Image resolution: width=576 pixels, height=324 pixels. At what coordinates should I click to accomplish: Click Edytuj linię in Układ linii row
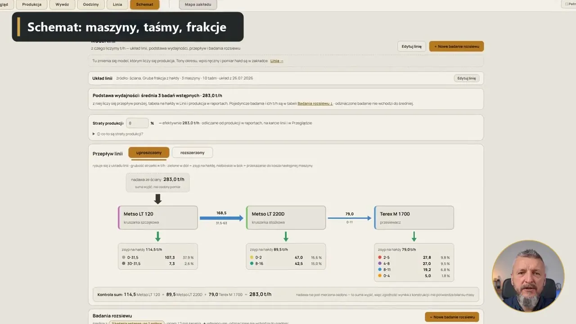[466, 78]
